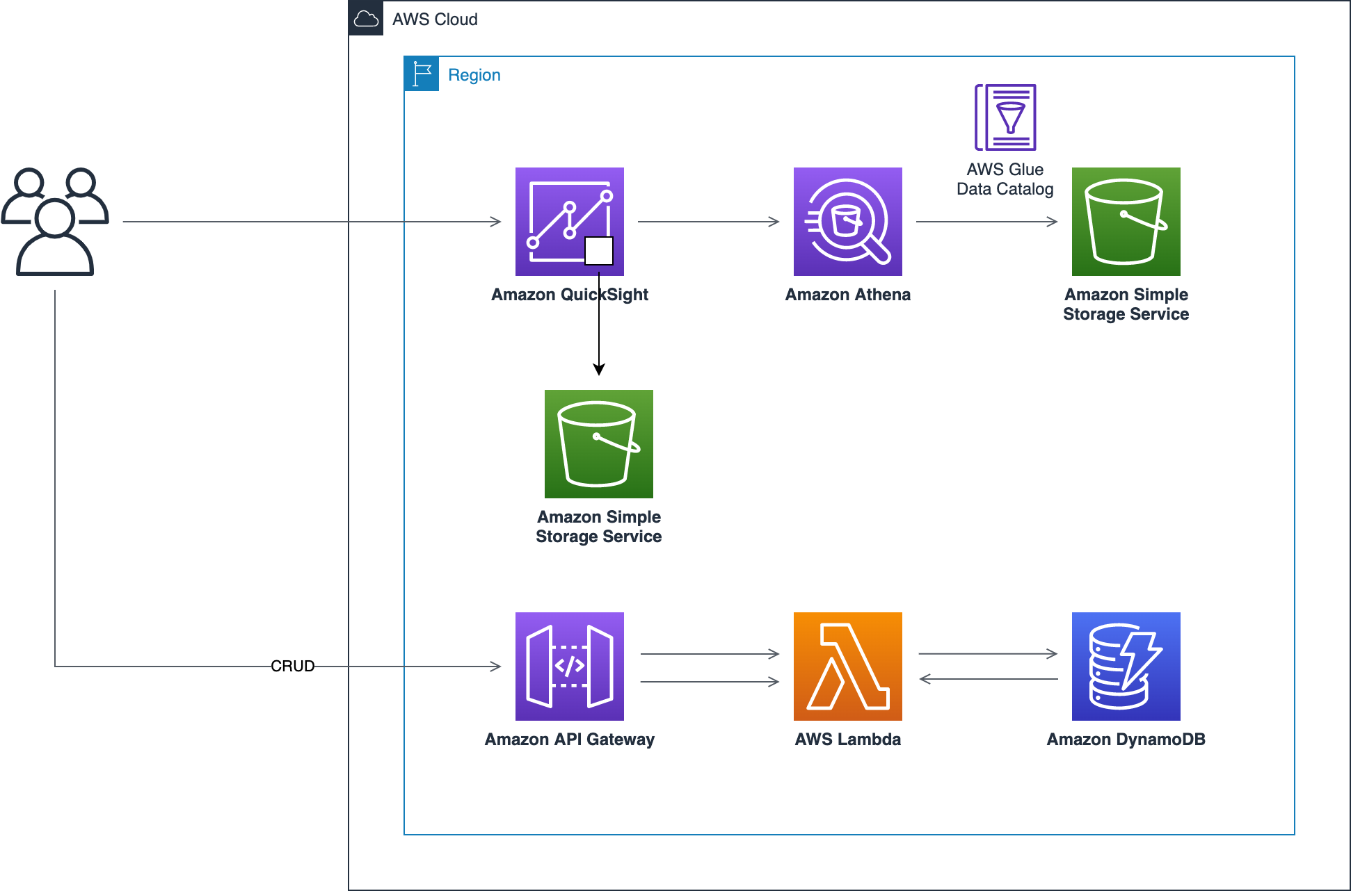1351x891 pixels.
Task: Select the AWS Lambda label
Action: tap(847, 739)
